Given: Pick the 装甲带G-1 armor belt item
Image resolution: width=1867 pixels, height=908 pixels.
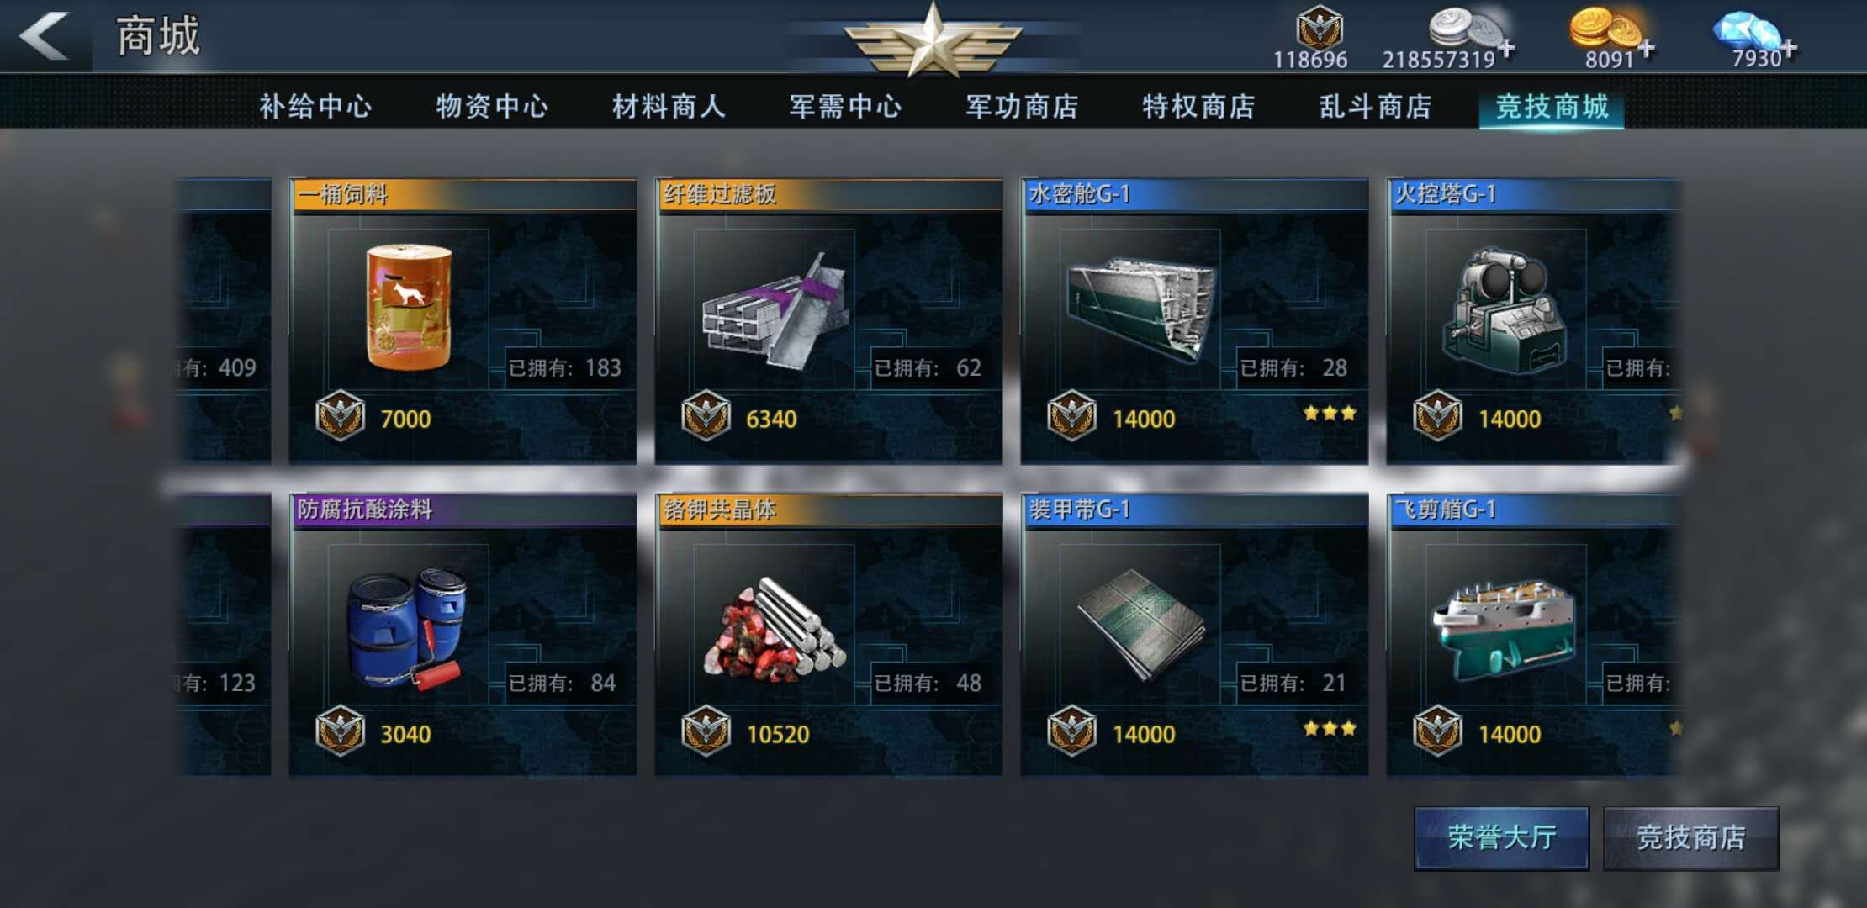Looking at the screenshot, I should coord(1194,636).
